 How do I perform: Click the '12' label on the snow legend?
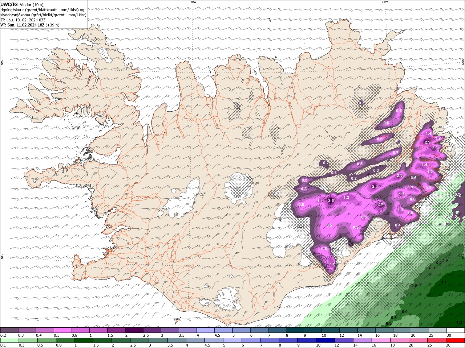[x=341, y=335]
